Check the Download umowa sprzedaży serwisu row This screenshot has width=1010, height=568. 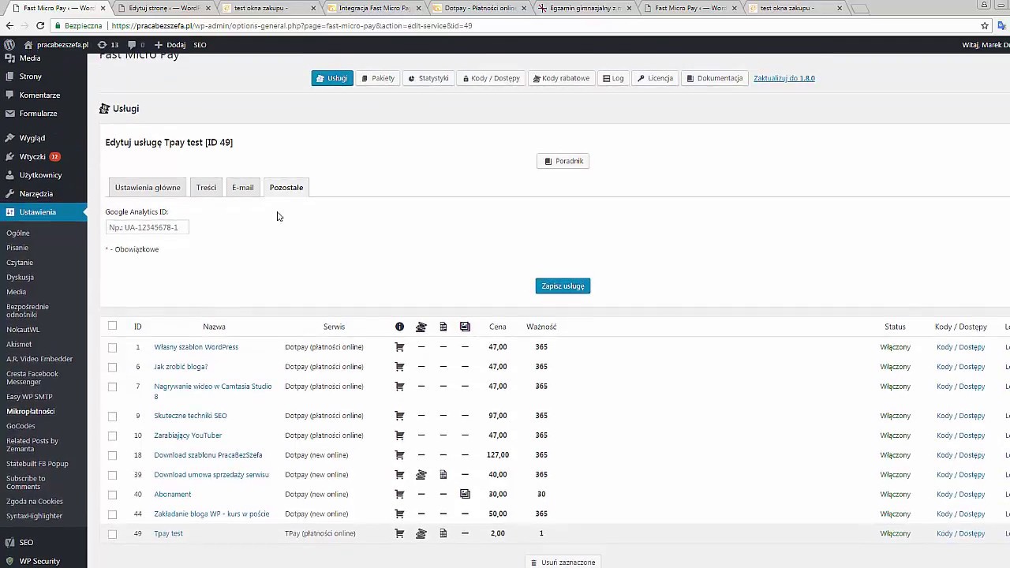(x=112, y=475)
